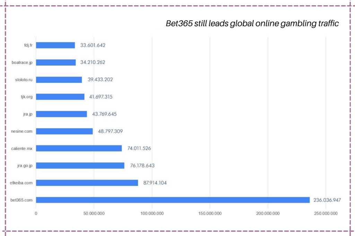Click the boatrace.jp bar
This screenshot has width=355, height=236.
point(57,62)
